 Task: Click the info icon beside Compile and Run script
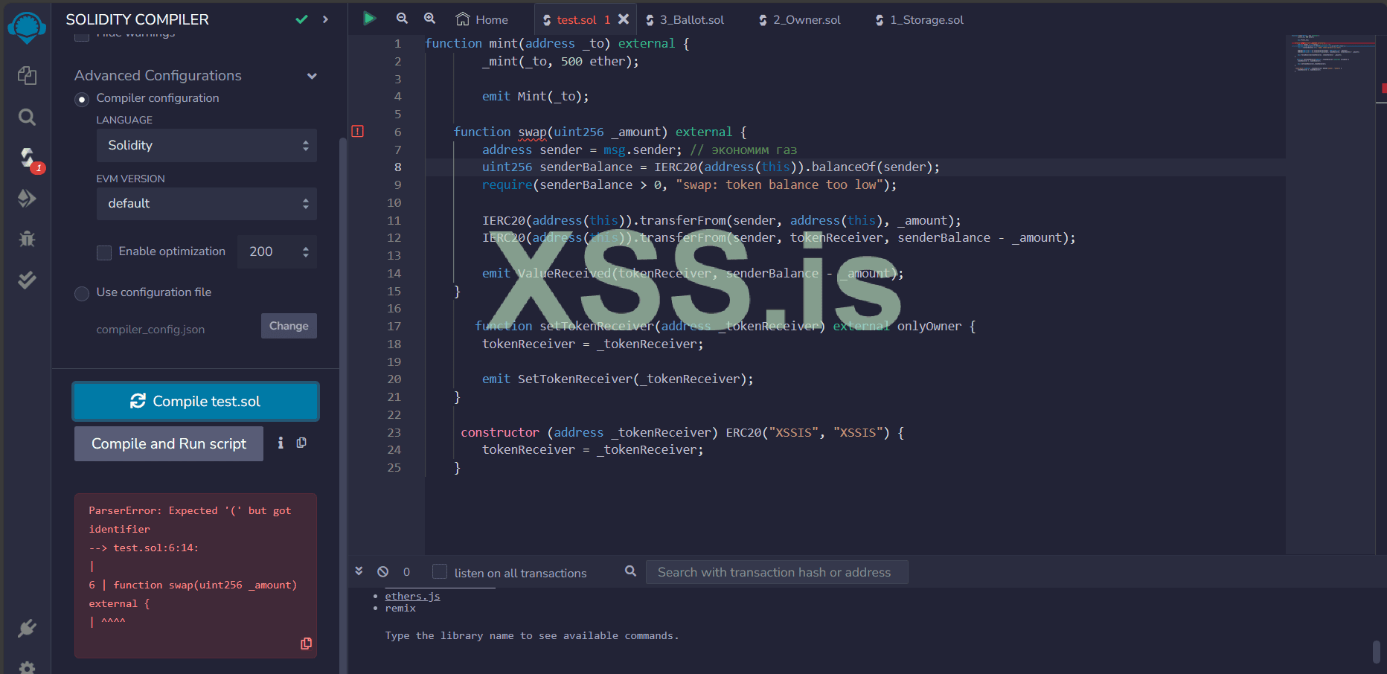[x=281, y=443]
